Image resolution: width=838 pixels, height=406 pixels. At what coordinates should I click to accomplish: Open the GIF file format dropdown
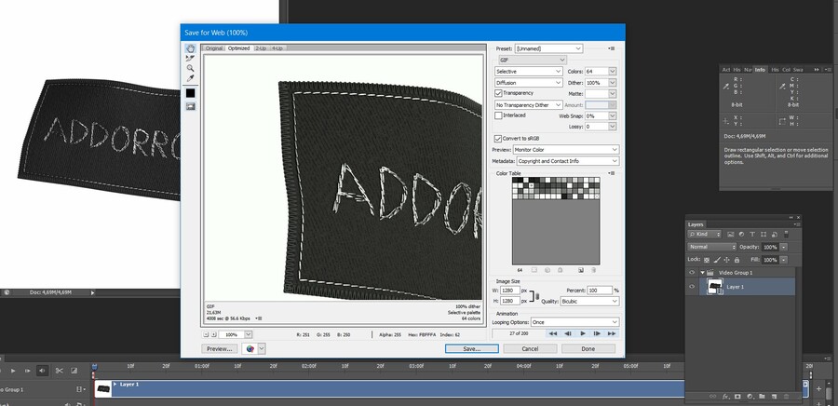531,60
